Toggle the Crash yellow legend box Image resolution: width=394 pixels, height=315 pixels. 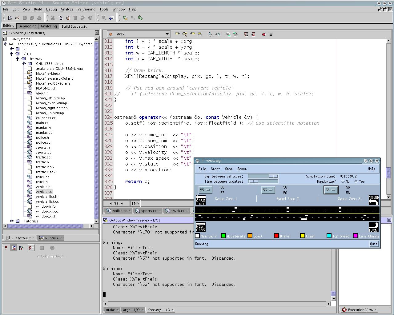click(303, 236)
